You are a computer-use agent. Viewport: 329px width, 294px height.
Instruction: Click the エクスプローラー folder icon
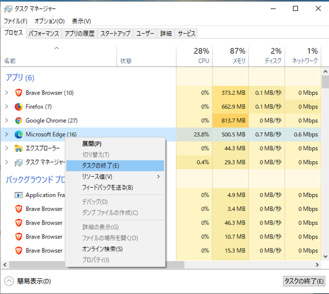pos(18,148)
